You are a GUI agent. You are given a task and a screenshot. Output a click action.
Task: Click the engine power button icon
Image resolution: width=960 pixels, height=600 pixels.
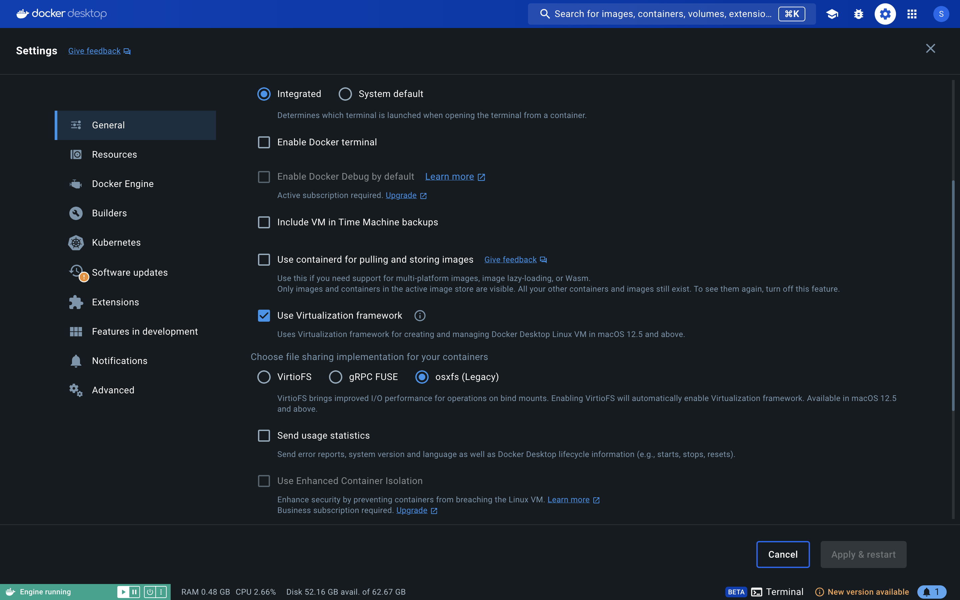[150, 592]
